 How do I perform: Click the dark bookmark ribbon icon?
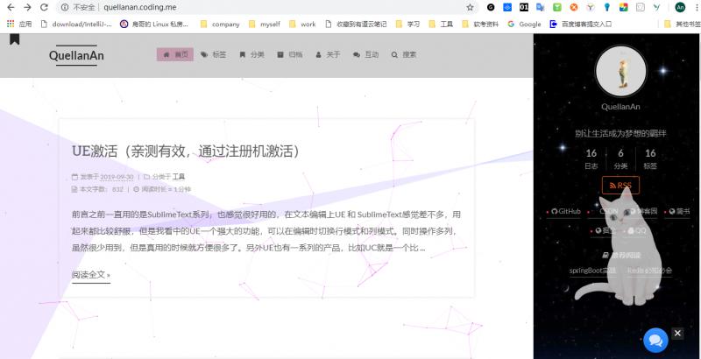14,39
